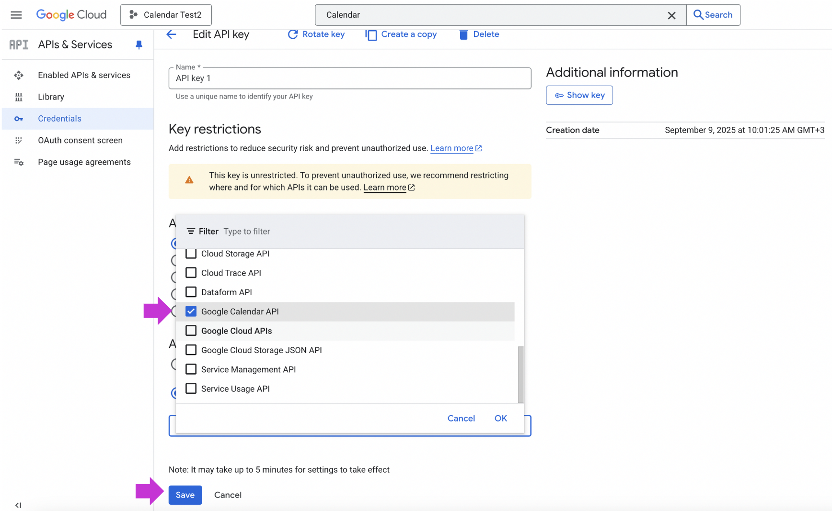Click the Credentials key icon
Viewport: 832px width, 511px height.
pyautogui.click(x=19, y=119)
